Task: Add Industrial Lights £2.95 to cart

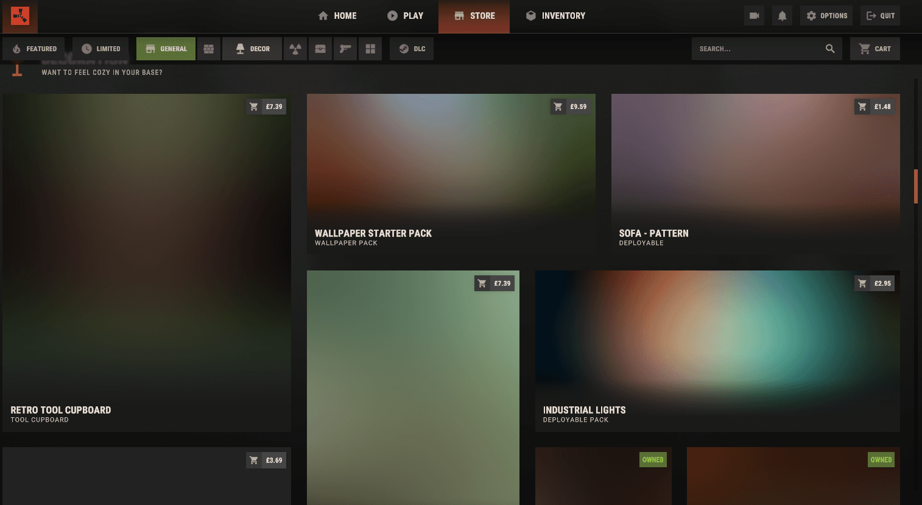Action: coord(874,283)
